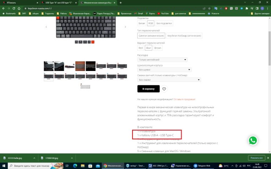271x169 pixels.
Task: Select Без подсветки backlight option
Action: [x=164, y=23]
